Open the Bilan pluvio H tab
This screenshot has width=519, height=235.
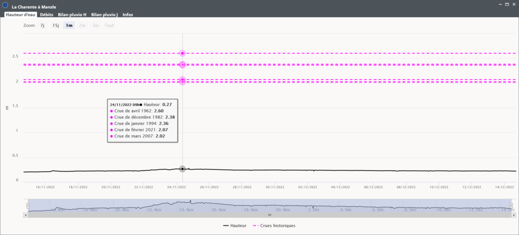point(72,15)
